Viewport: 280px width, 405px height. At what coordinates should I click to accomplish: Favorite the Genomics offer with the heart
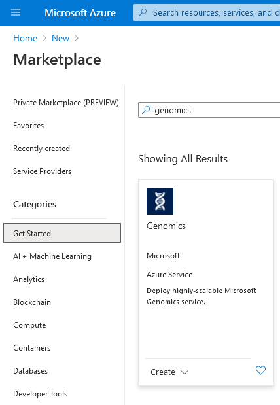(260, 370)
